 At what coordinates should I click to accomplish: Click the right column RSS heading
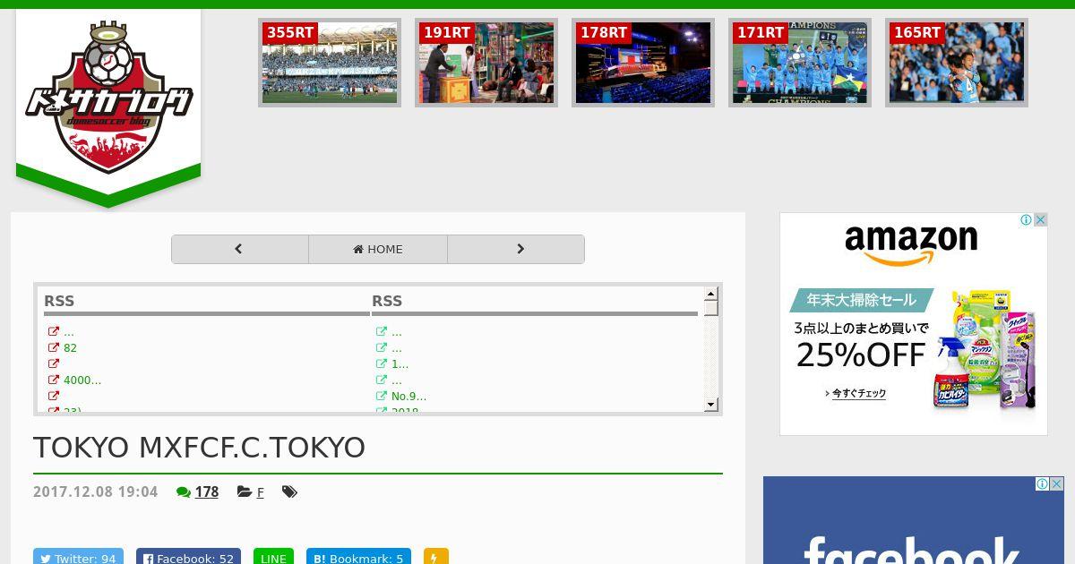click(x=387, y=301)
